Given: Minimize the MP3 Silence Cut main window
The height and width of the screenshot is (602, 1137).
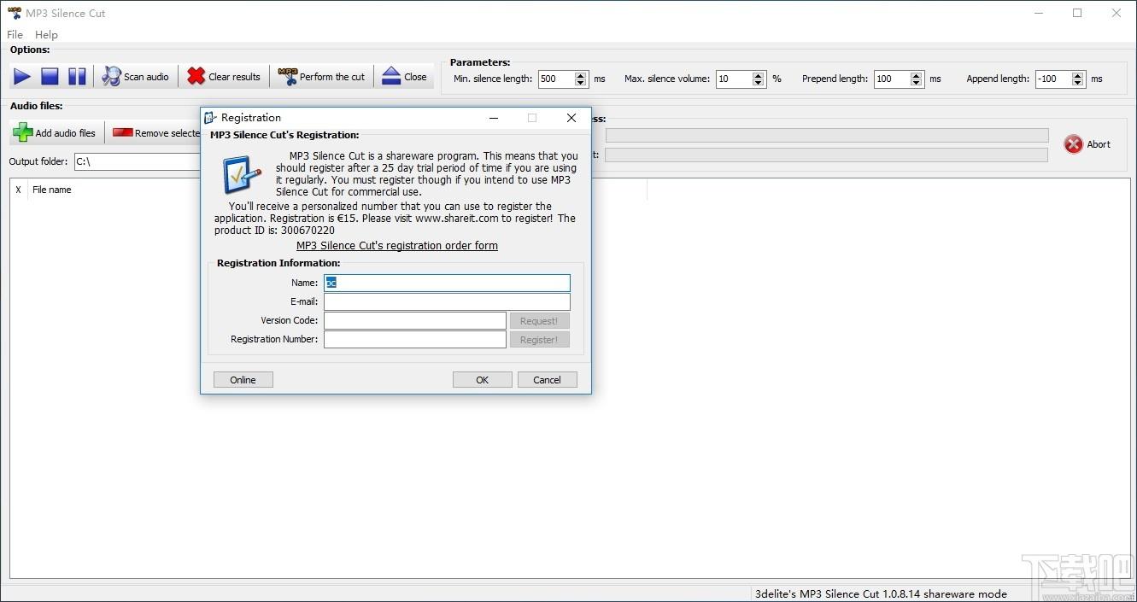Looking at the screenshot, I should point(1039,13).
